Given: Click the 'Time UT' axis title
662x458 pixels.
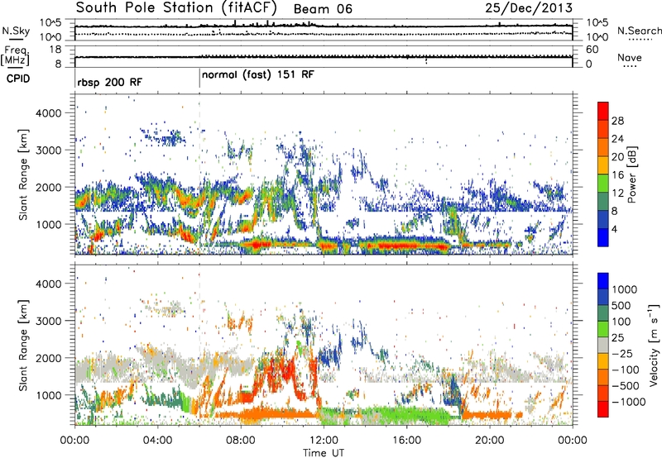Looking at the screenshot, I should click(324, 453).
